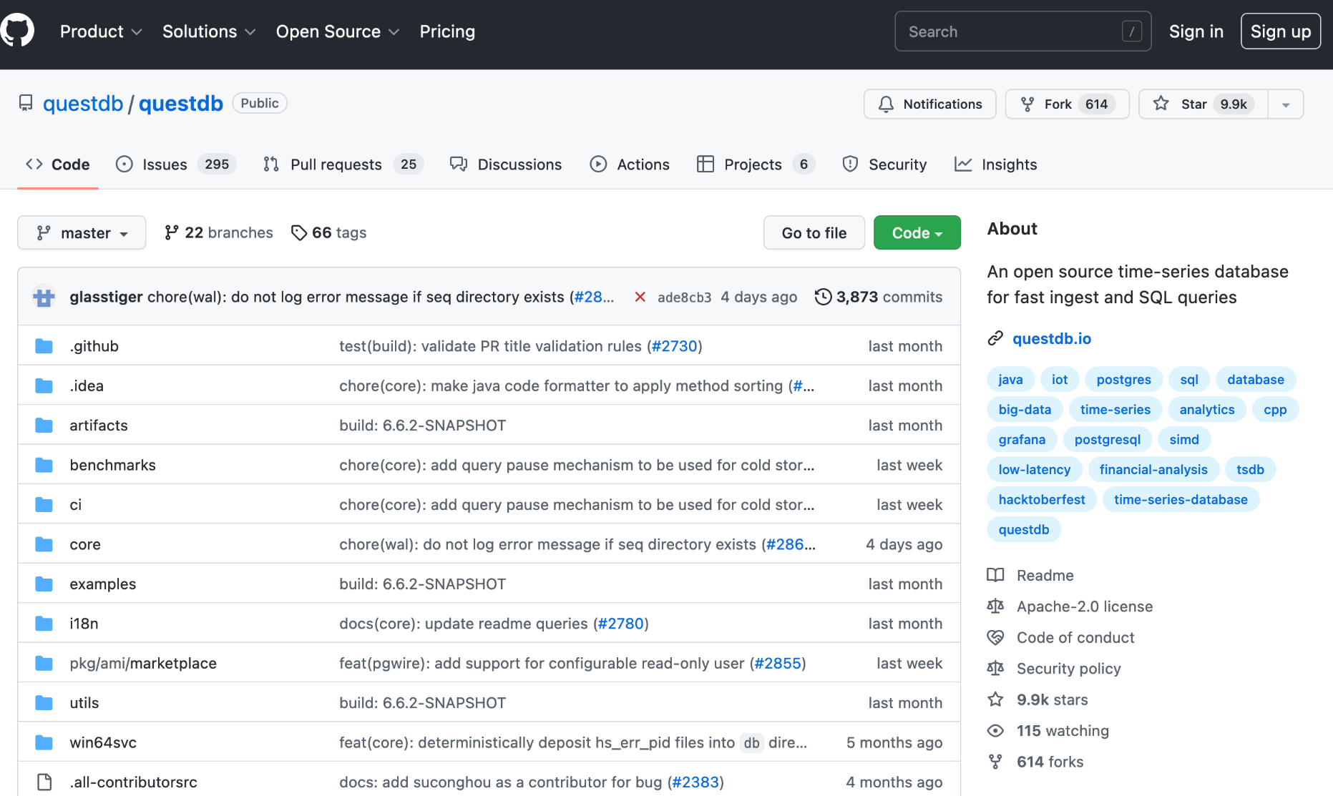
Task: Open commit hash ade8cb3
Action: click(x=684, y=298)
